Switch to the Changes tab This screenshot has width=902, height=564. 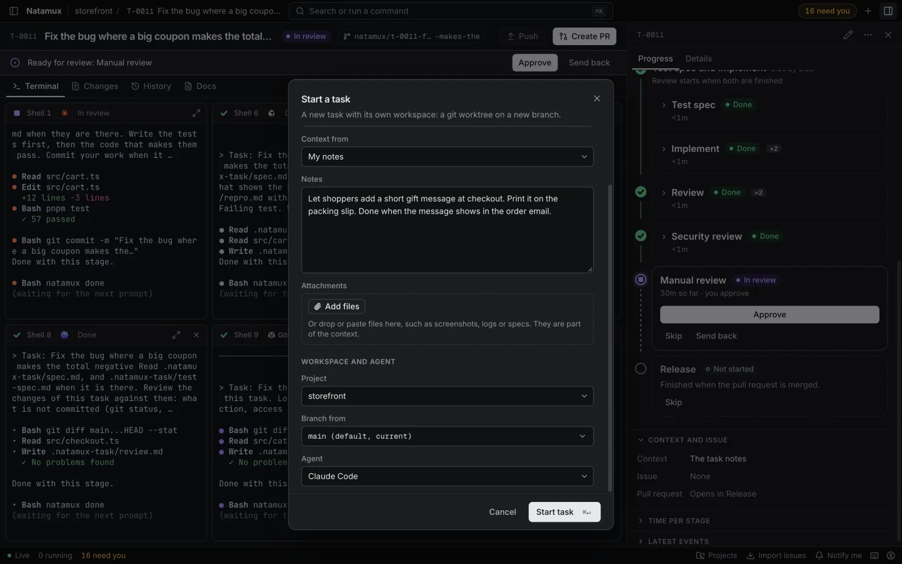[95, 86]
